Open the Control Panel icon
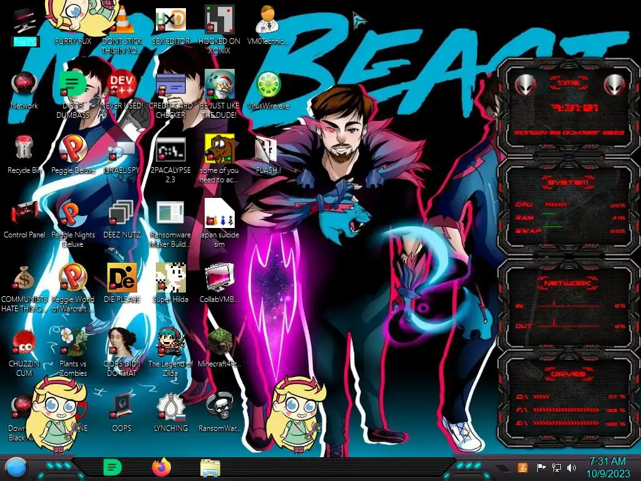Screen dimensions: 641x481 click(24, 219)
